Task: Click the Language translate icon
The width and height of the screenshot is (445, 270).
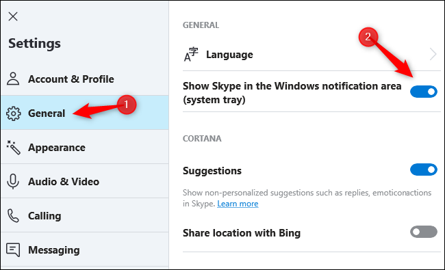Action: [191, 55]
